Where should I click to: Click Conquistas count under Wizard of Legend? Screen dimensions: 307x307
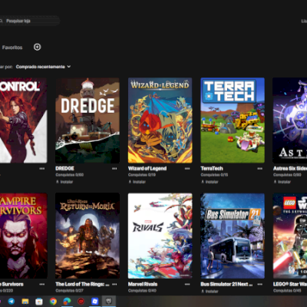(142, 175)
